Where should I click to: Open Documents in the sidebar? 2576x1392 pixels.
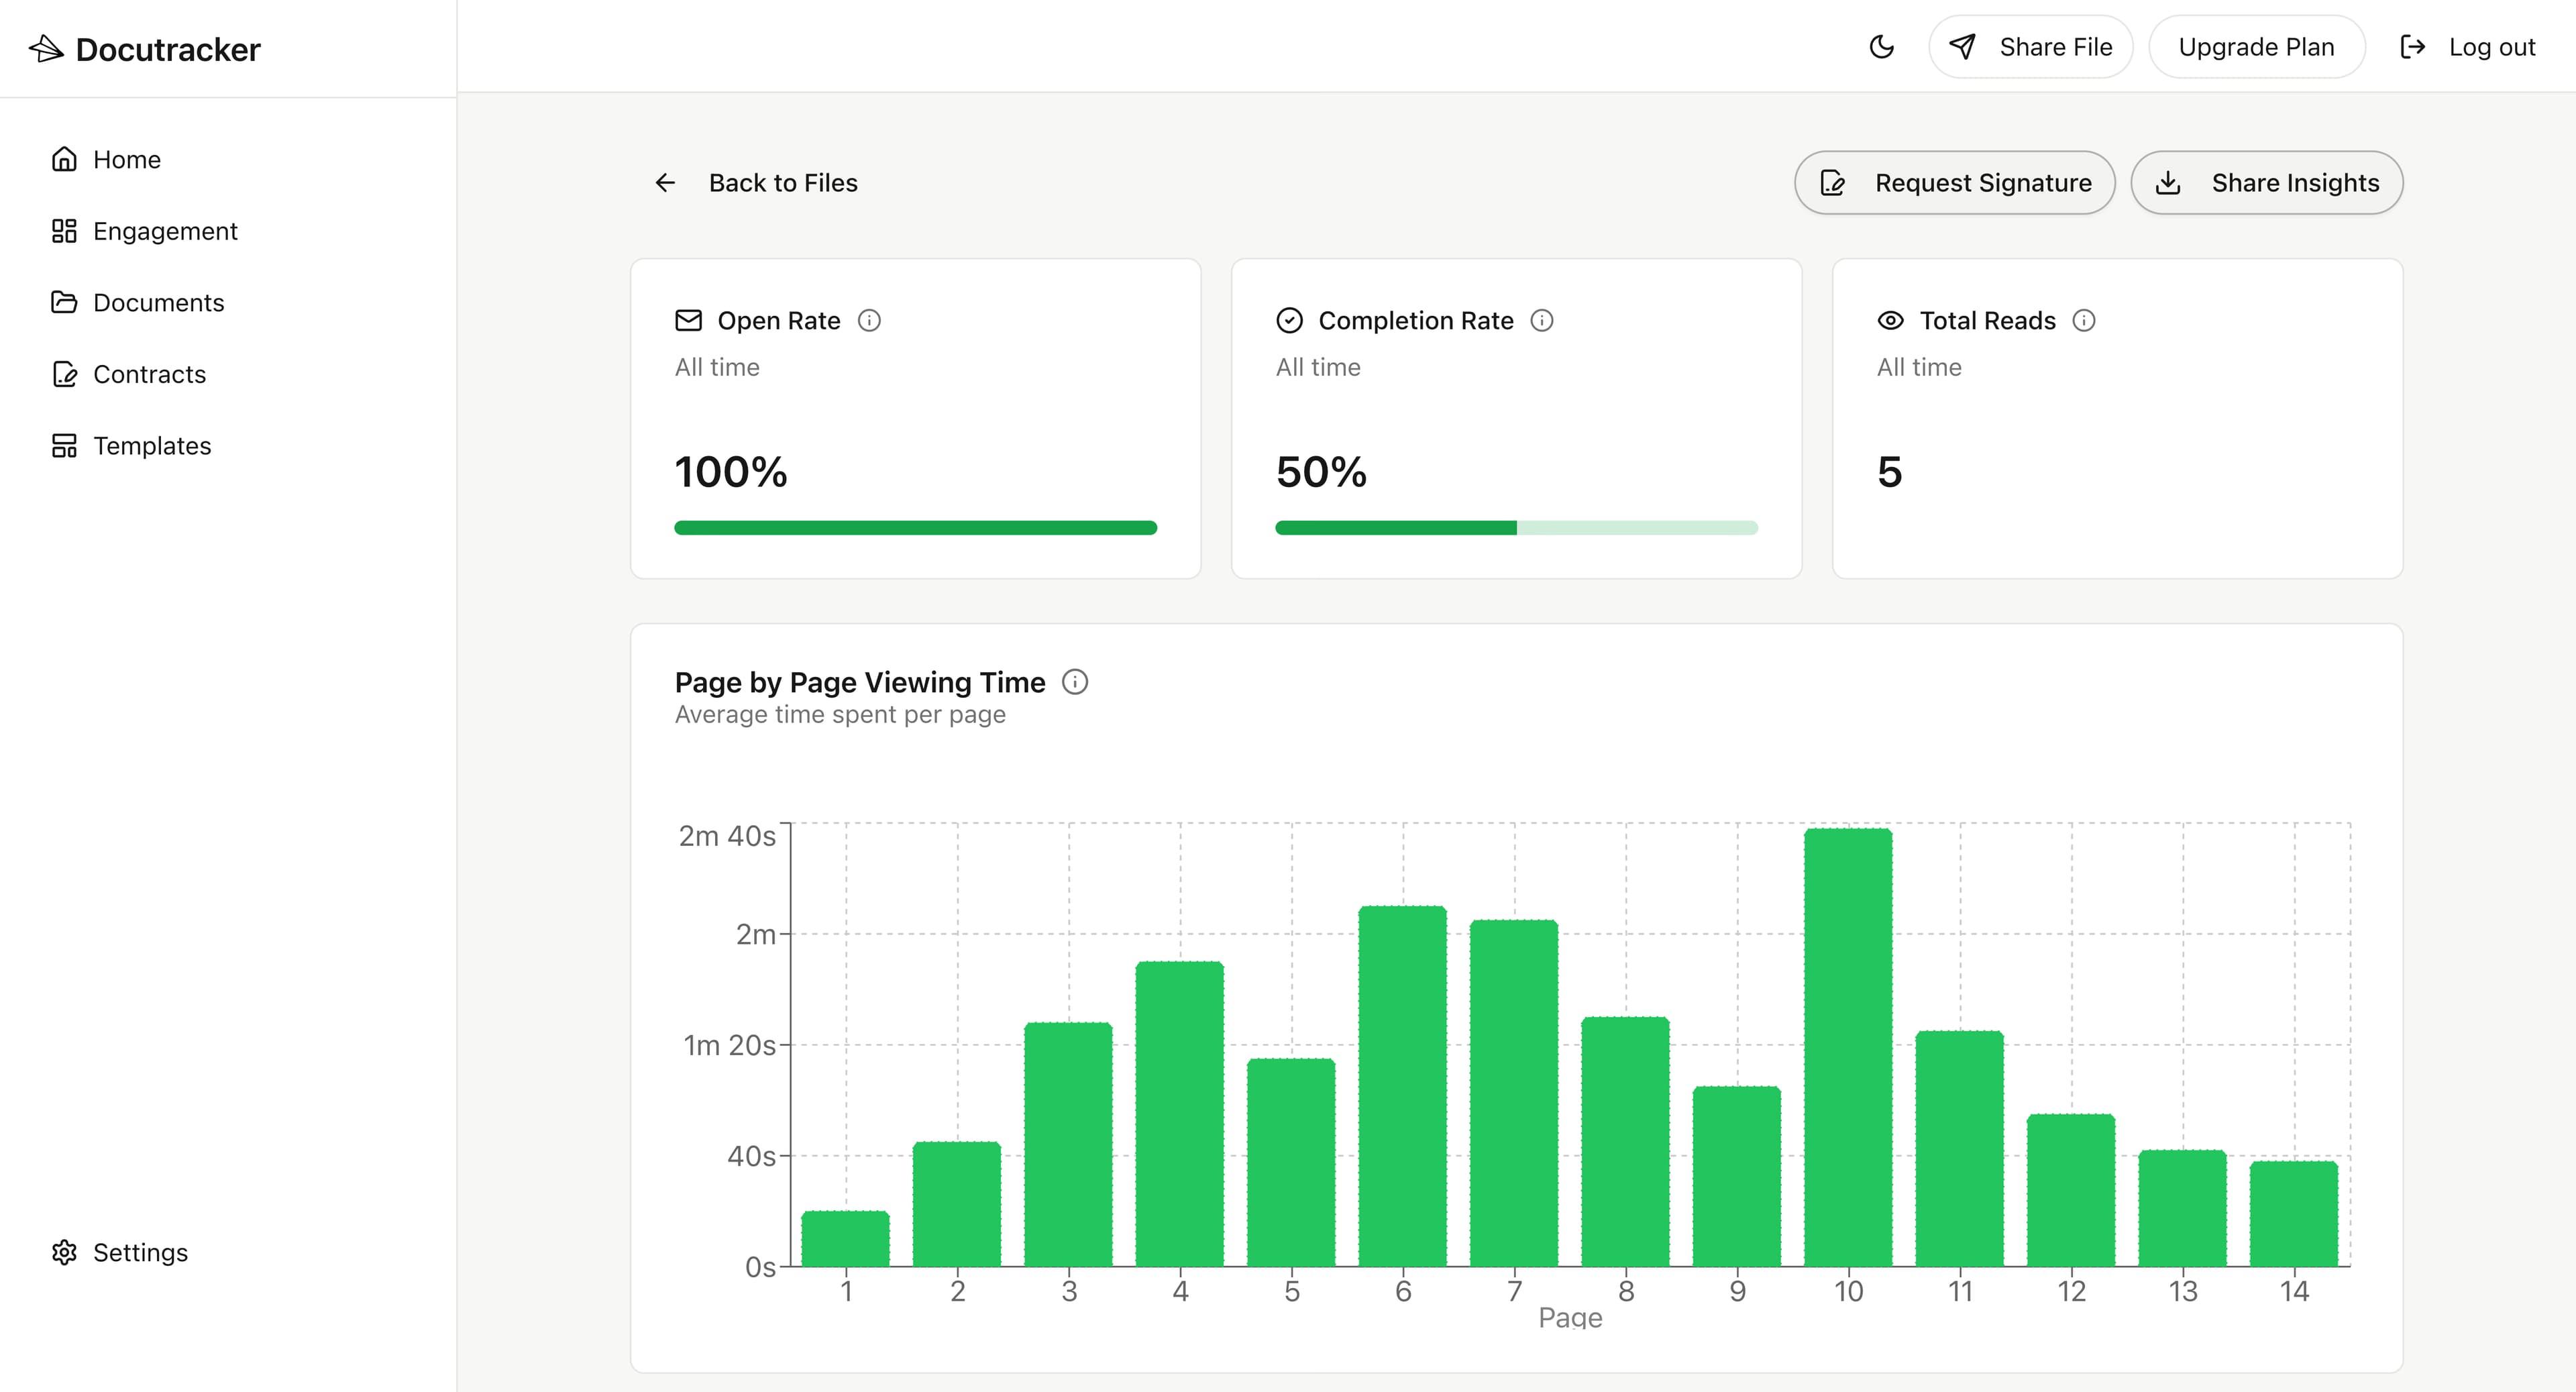158,302
